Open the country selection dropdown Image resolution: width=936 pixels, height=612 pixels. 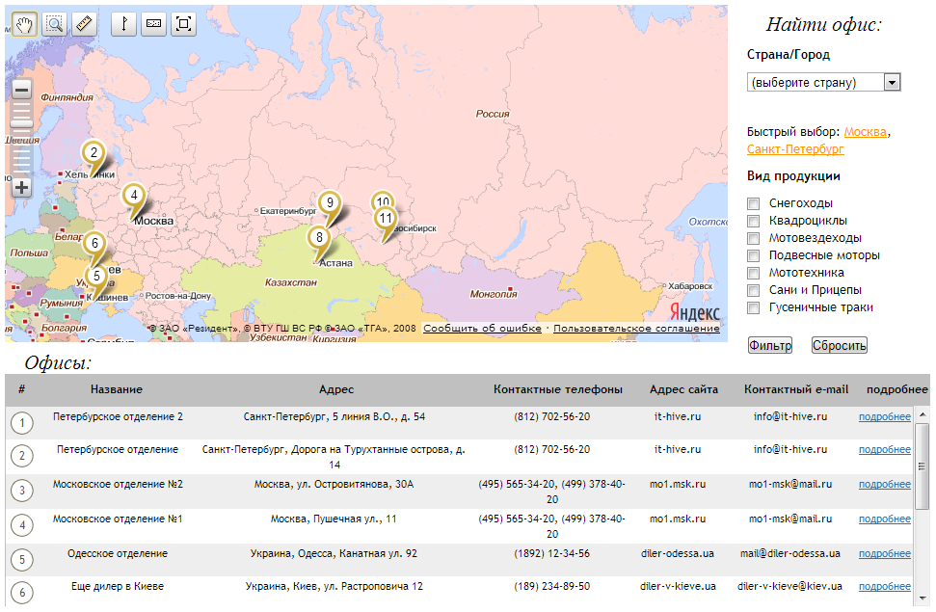pyautogui.click(x=823, y=82)
